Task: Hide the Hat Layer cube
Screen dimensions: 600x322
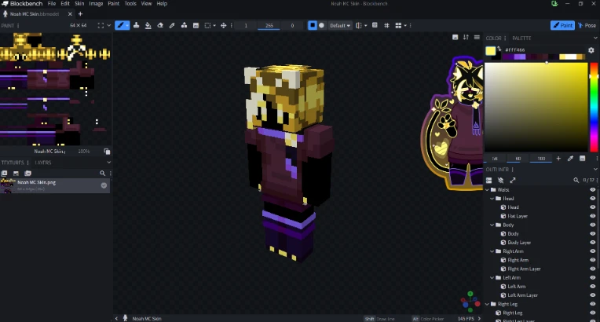Action: (x=593, y=216)
